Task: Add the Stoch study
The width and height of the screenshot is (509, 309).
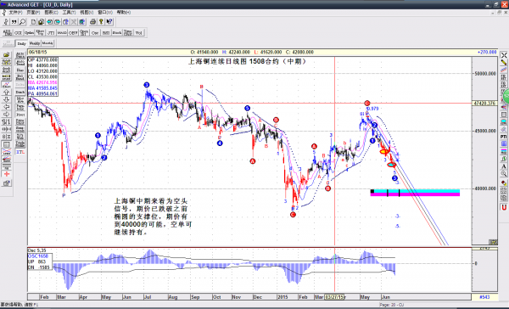Action: (117, 32)
